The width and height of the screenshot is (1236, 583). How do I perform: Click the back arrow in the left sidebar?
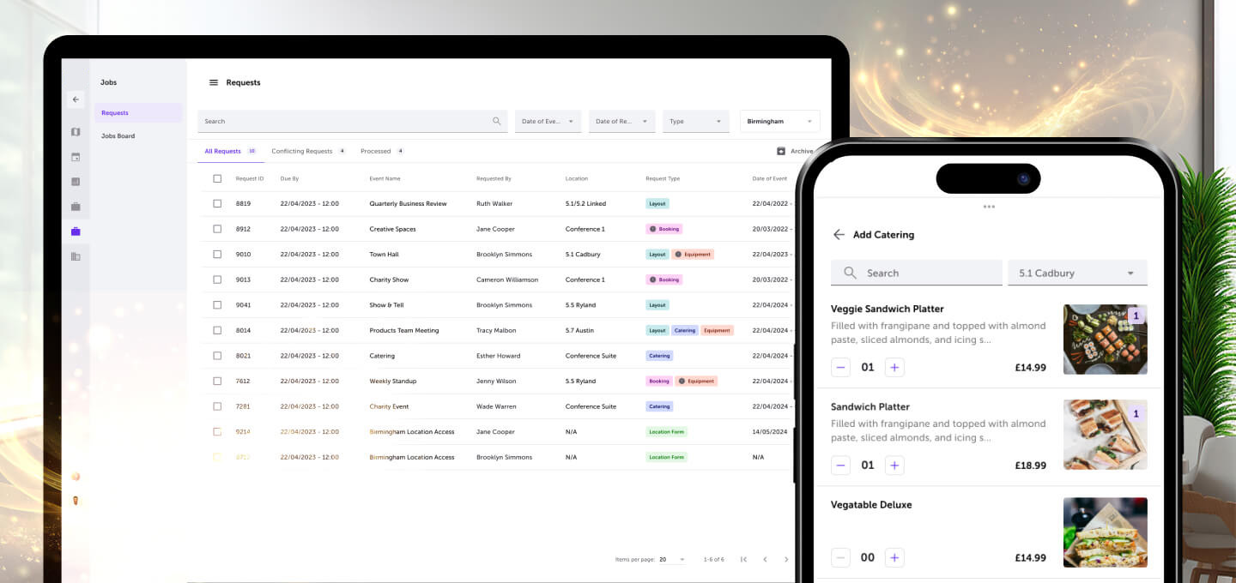[x=76, y=99]
